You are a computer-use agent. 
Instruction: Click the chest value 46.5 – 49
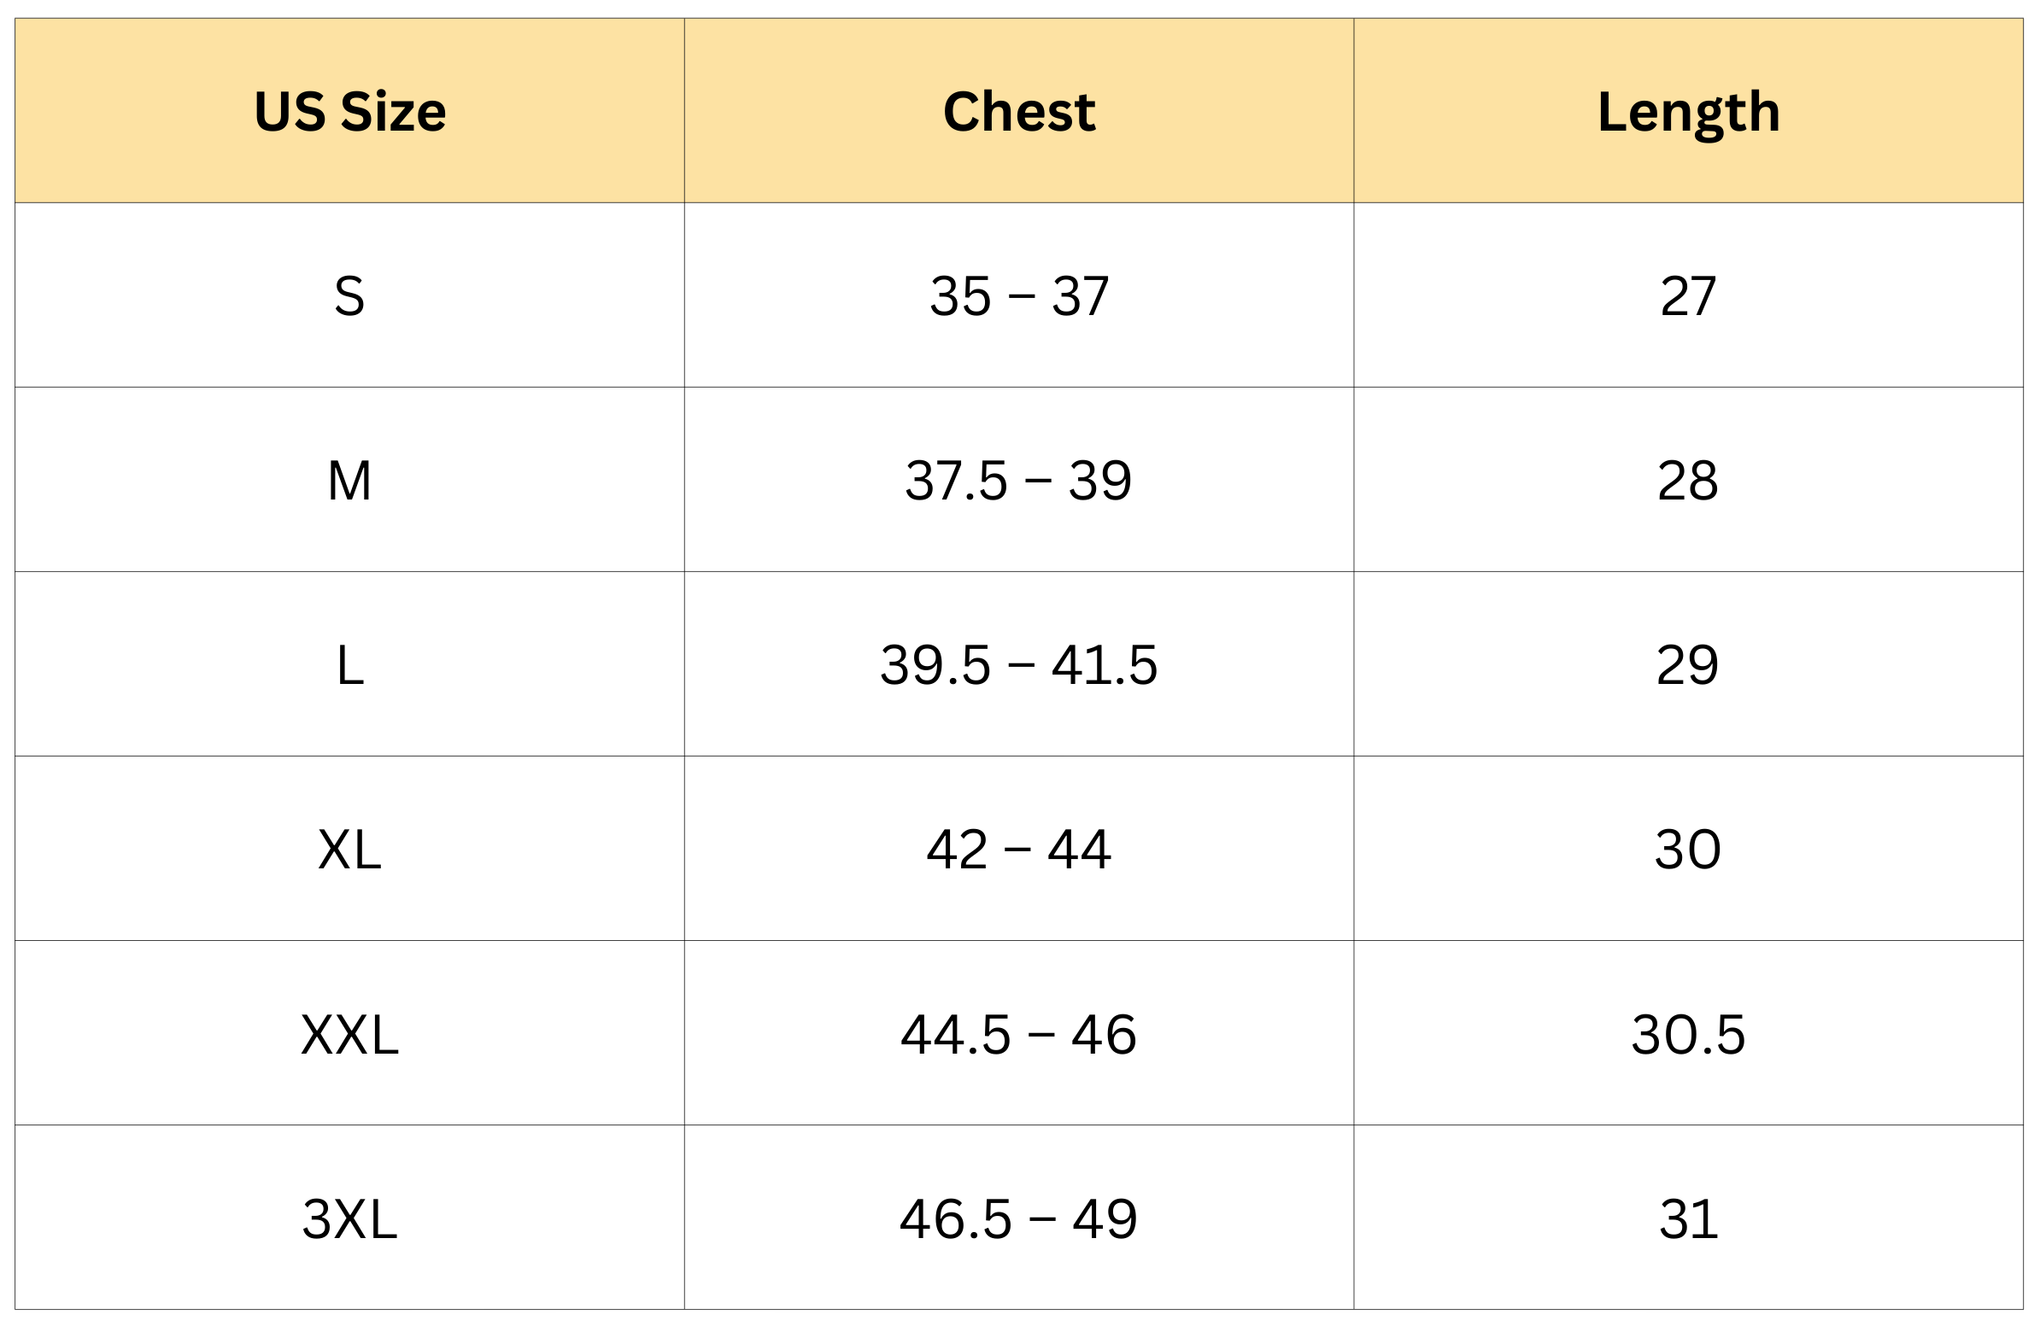coord(1018,1219)
